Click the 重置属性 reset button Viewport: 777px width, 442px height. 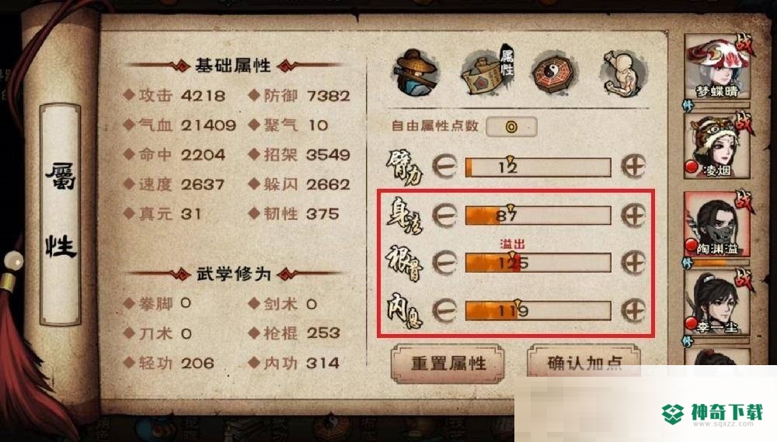point(448,364)
